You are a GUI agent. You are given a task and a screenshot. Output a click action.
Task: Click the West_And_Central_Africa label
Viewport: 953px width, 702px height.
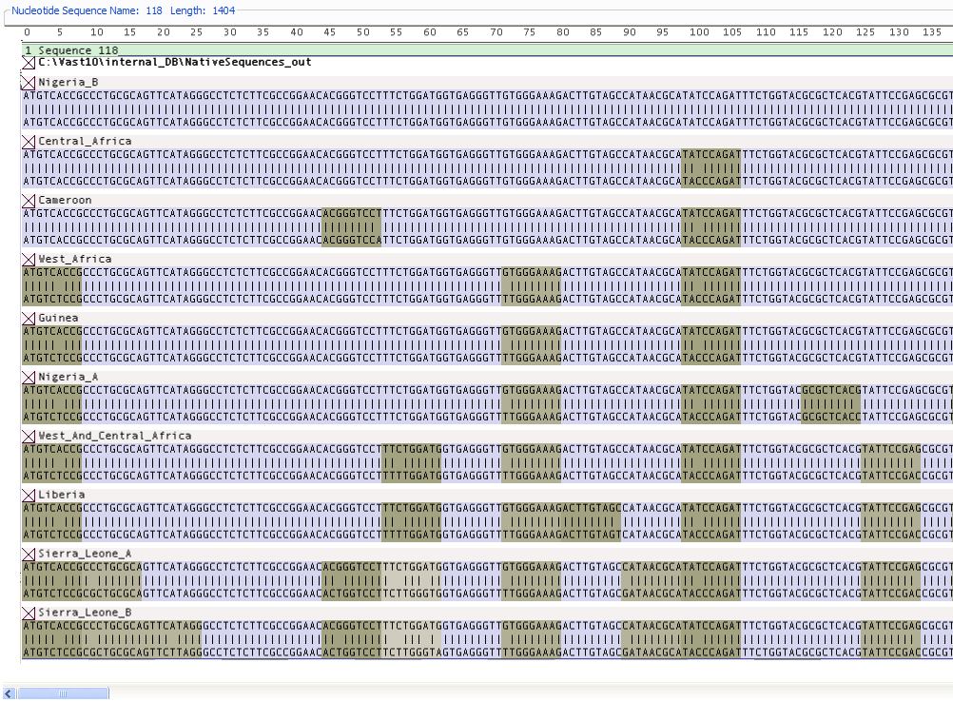click(x=115, y=436)
